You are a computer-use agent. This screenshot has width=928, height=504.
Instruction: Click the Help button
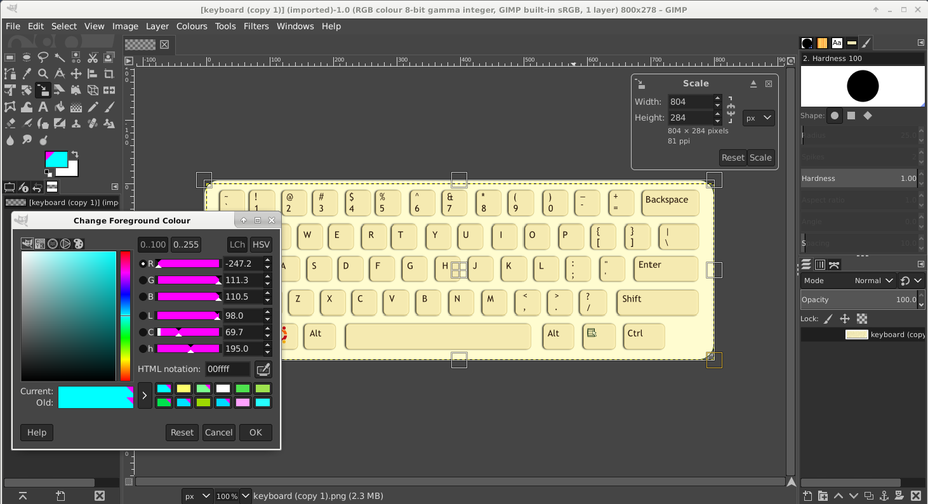click(36, 432)
